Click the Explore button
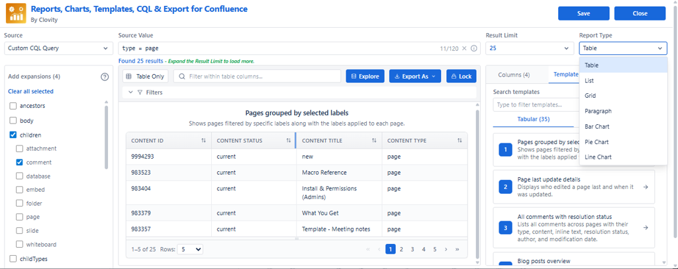The image size is (678, 269). point(365,77)
